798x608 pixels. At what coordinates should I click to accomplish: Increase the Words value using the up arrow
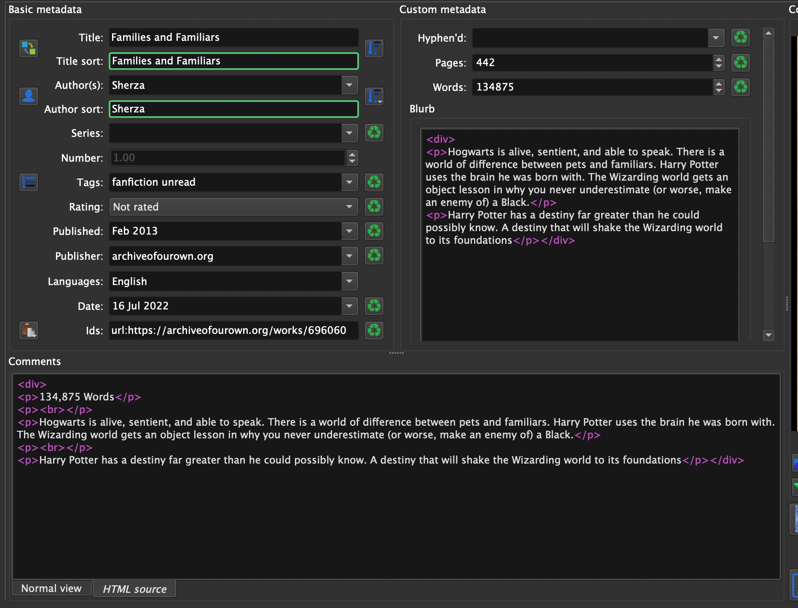pyautogui.click(x=719, y=83)
